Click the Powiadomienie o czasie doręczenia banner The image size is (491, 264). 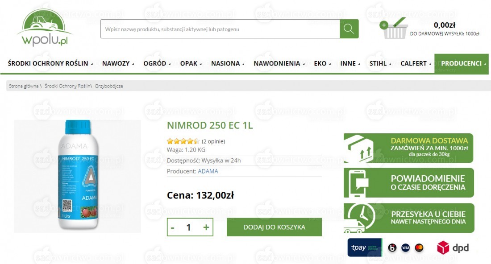408,183
